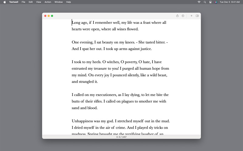Open Spotlight search icon

point(205,2)
